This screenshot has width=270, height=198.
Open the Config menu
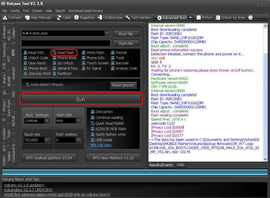tap(15, 11)
